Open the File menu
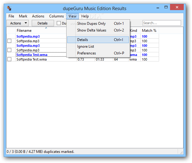The width and height of the screenshot is (192, 163). pos(11,16)
